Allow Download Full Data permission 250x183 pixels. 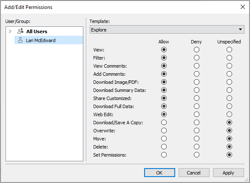[164, 106]
